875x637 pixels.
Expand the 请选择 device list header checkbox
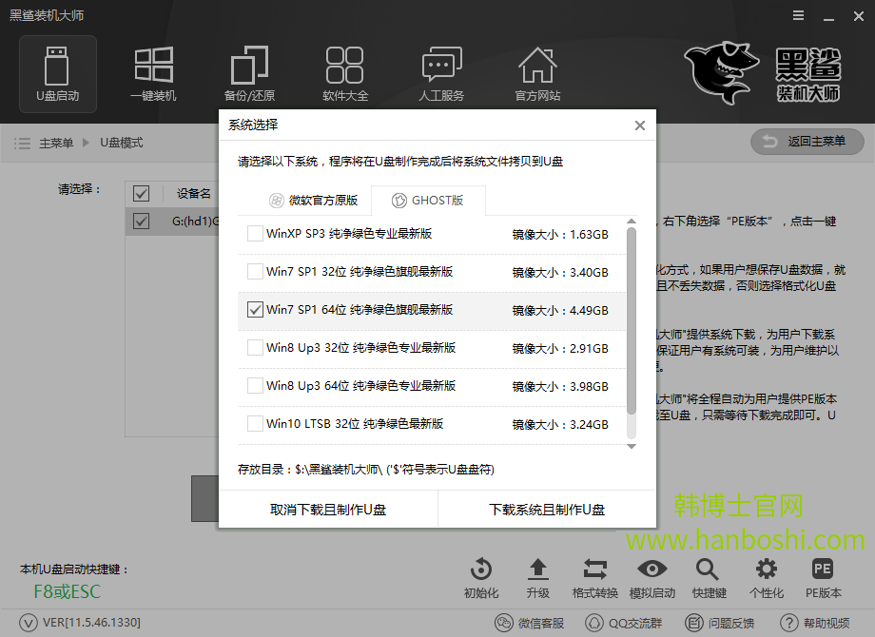141,193
